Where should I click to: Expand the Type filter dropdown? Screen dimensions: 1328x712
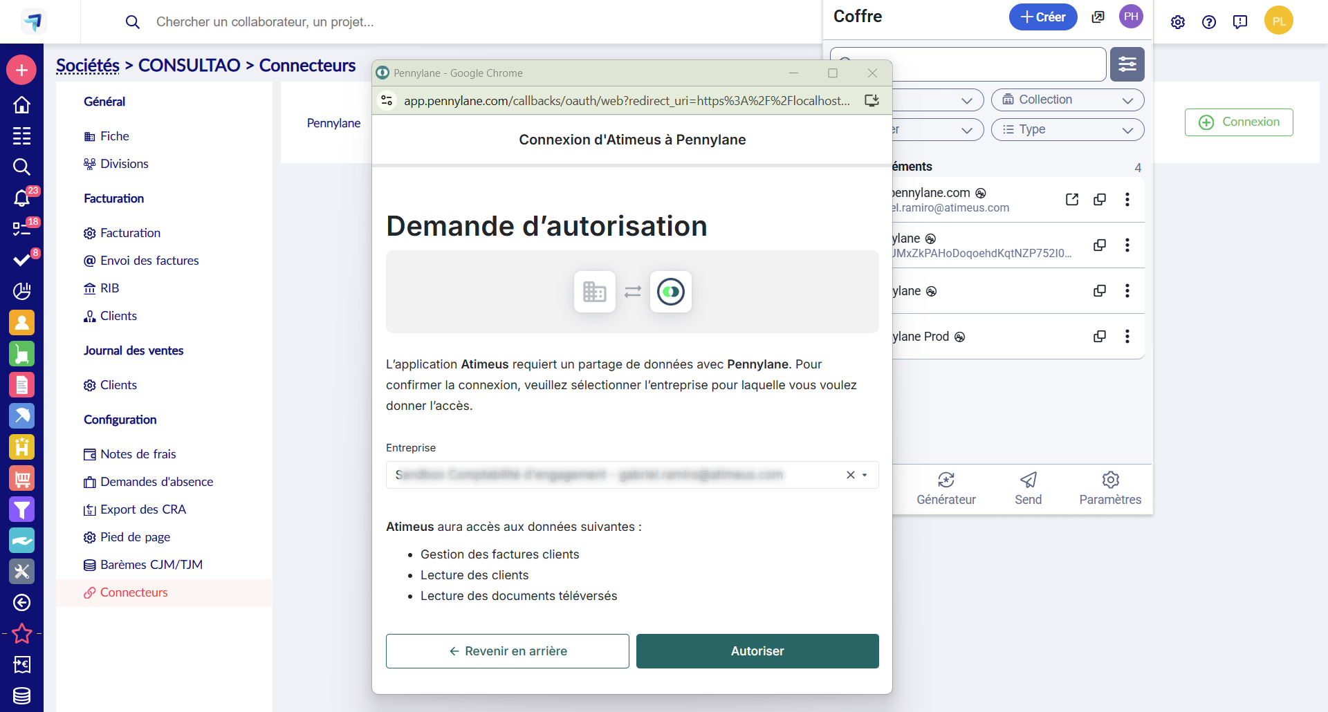tap(1067, 130)
